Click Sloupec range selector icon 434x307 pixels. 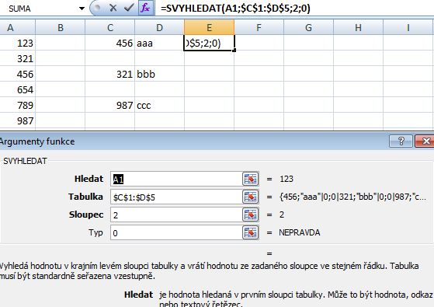pos(251,215)
